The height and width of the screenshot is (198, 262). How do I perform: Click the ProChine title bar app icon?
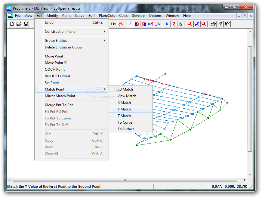point(9,8)
